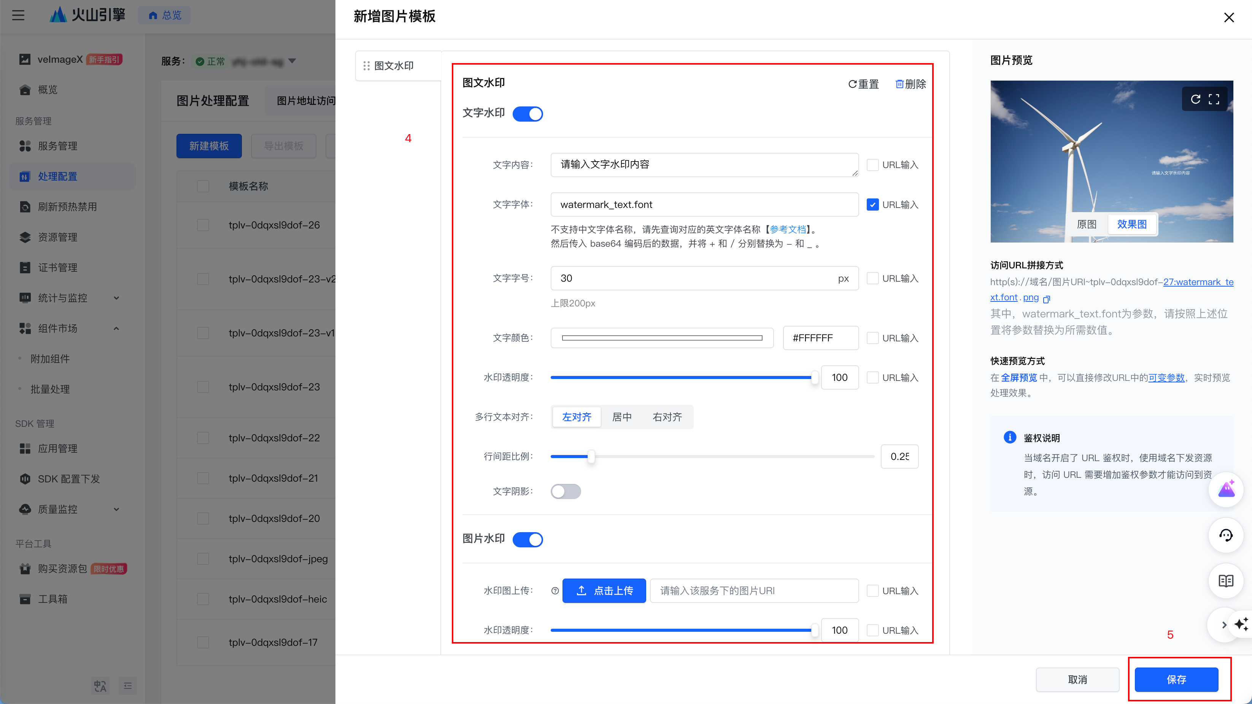Select 居中 text alignment option
This screenshot has height=704, width=1252.
tap(621, 417)
